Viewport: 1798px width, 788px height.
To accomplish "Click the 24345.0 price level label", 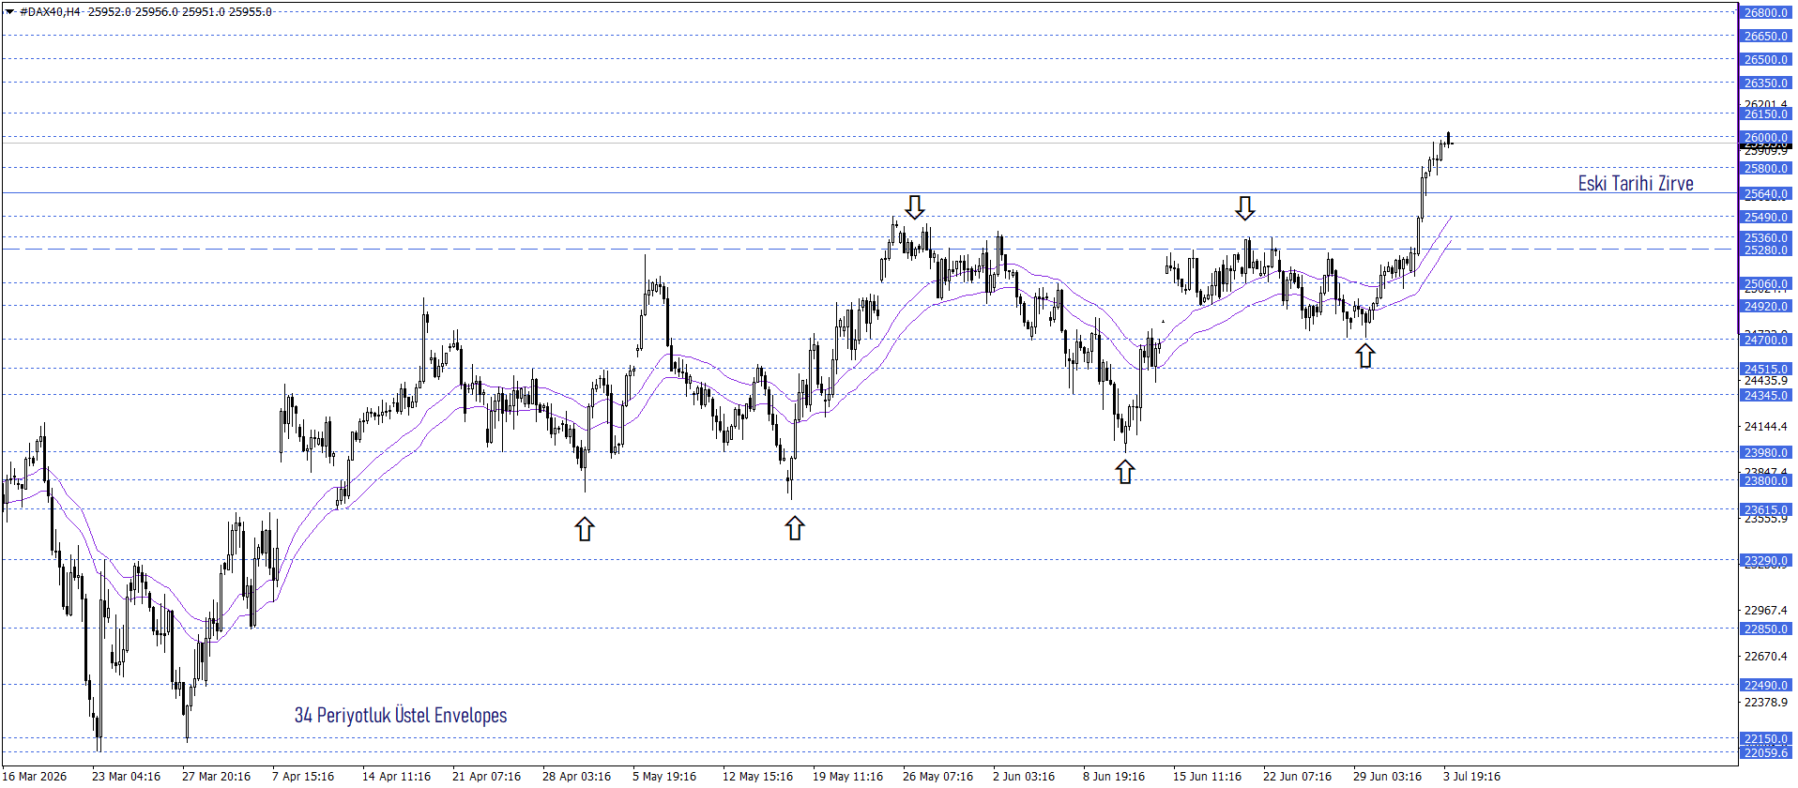I will pos(1765,395).
